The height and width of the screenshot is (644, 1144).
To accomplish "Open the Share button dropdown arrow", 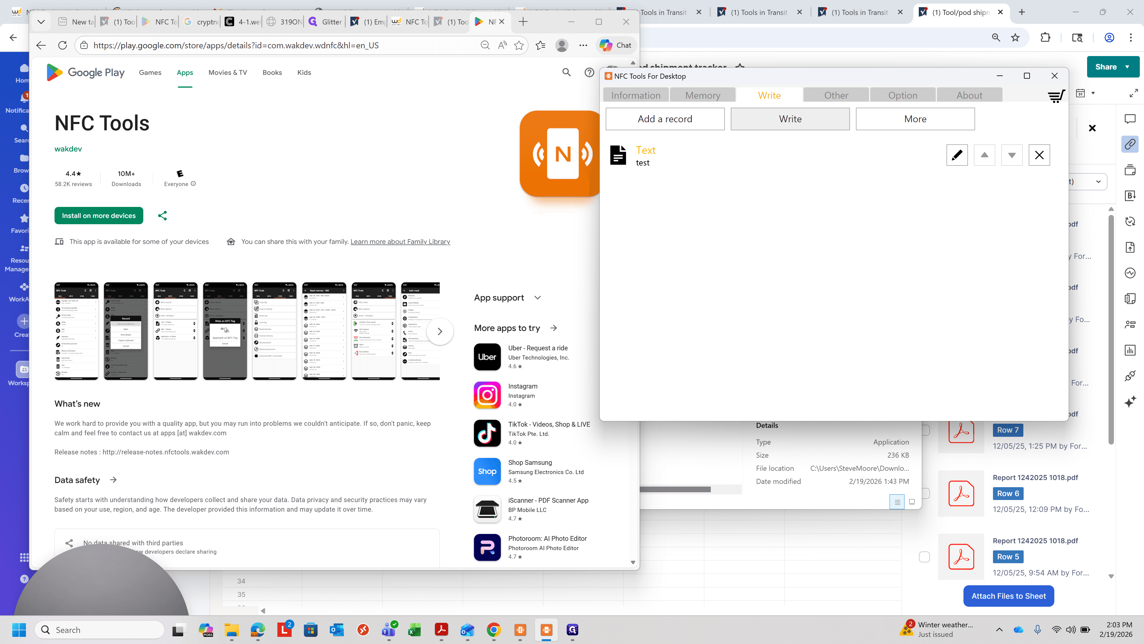I will click(1127, 67).
